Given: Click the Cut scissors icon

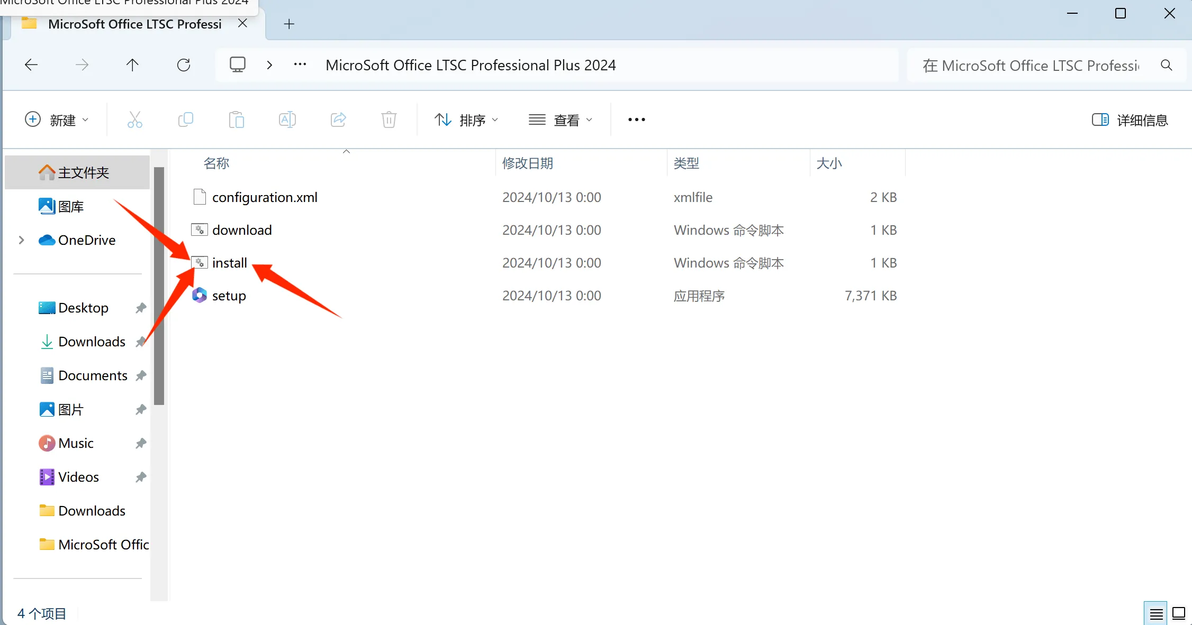Looking at the screenshot, I should [x=134, y=120].
